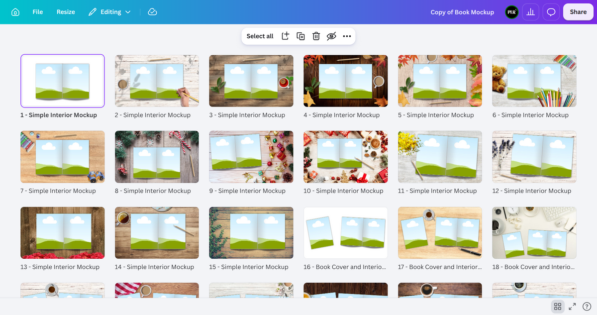597x315 pixels.
Task: Select page 8 candy cane thumbnail
Action: pyautogui.click(x=157, y=157)
